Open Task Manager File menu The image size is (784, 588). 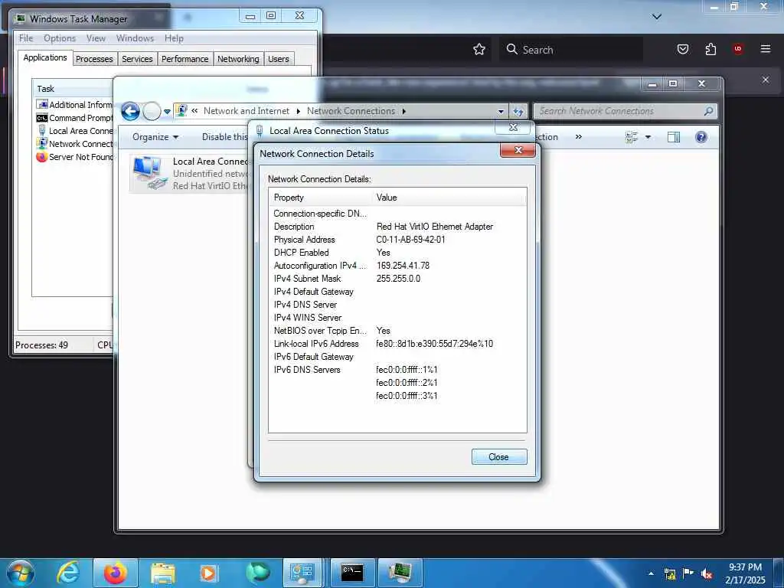pyautogui.click(x=25, y=38)
